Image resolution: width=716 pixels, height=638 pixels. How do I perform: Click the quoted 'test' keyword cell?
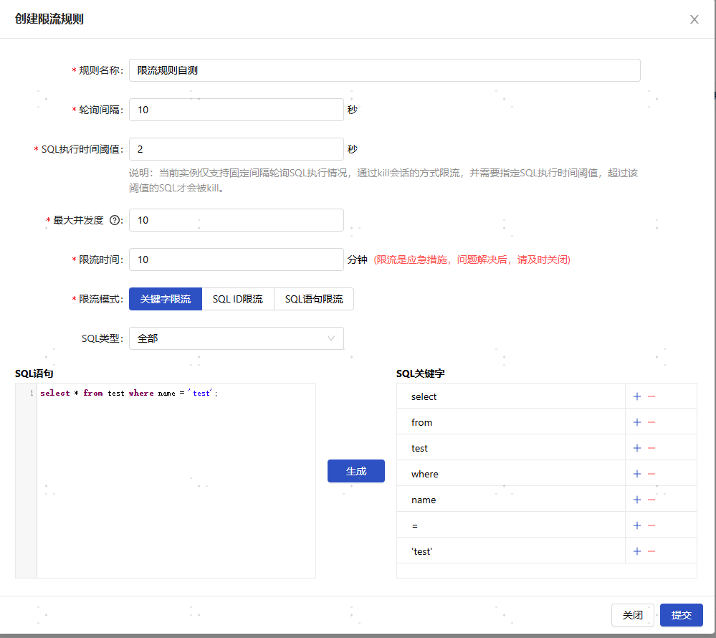(x=511, y=551)
